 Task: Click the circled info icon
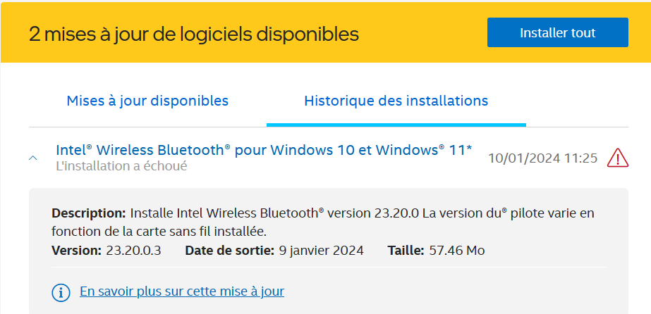tap(61, 291)
